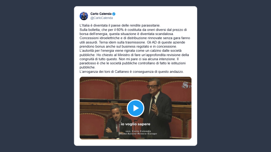
Task: Click the tweet's first line about 'rendite parassitarie'
Action: (120, 26)
